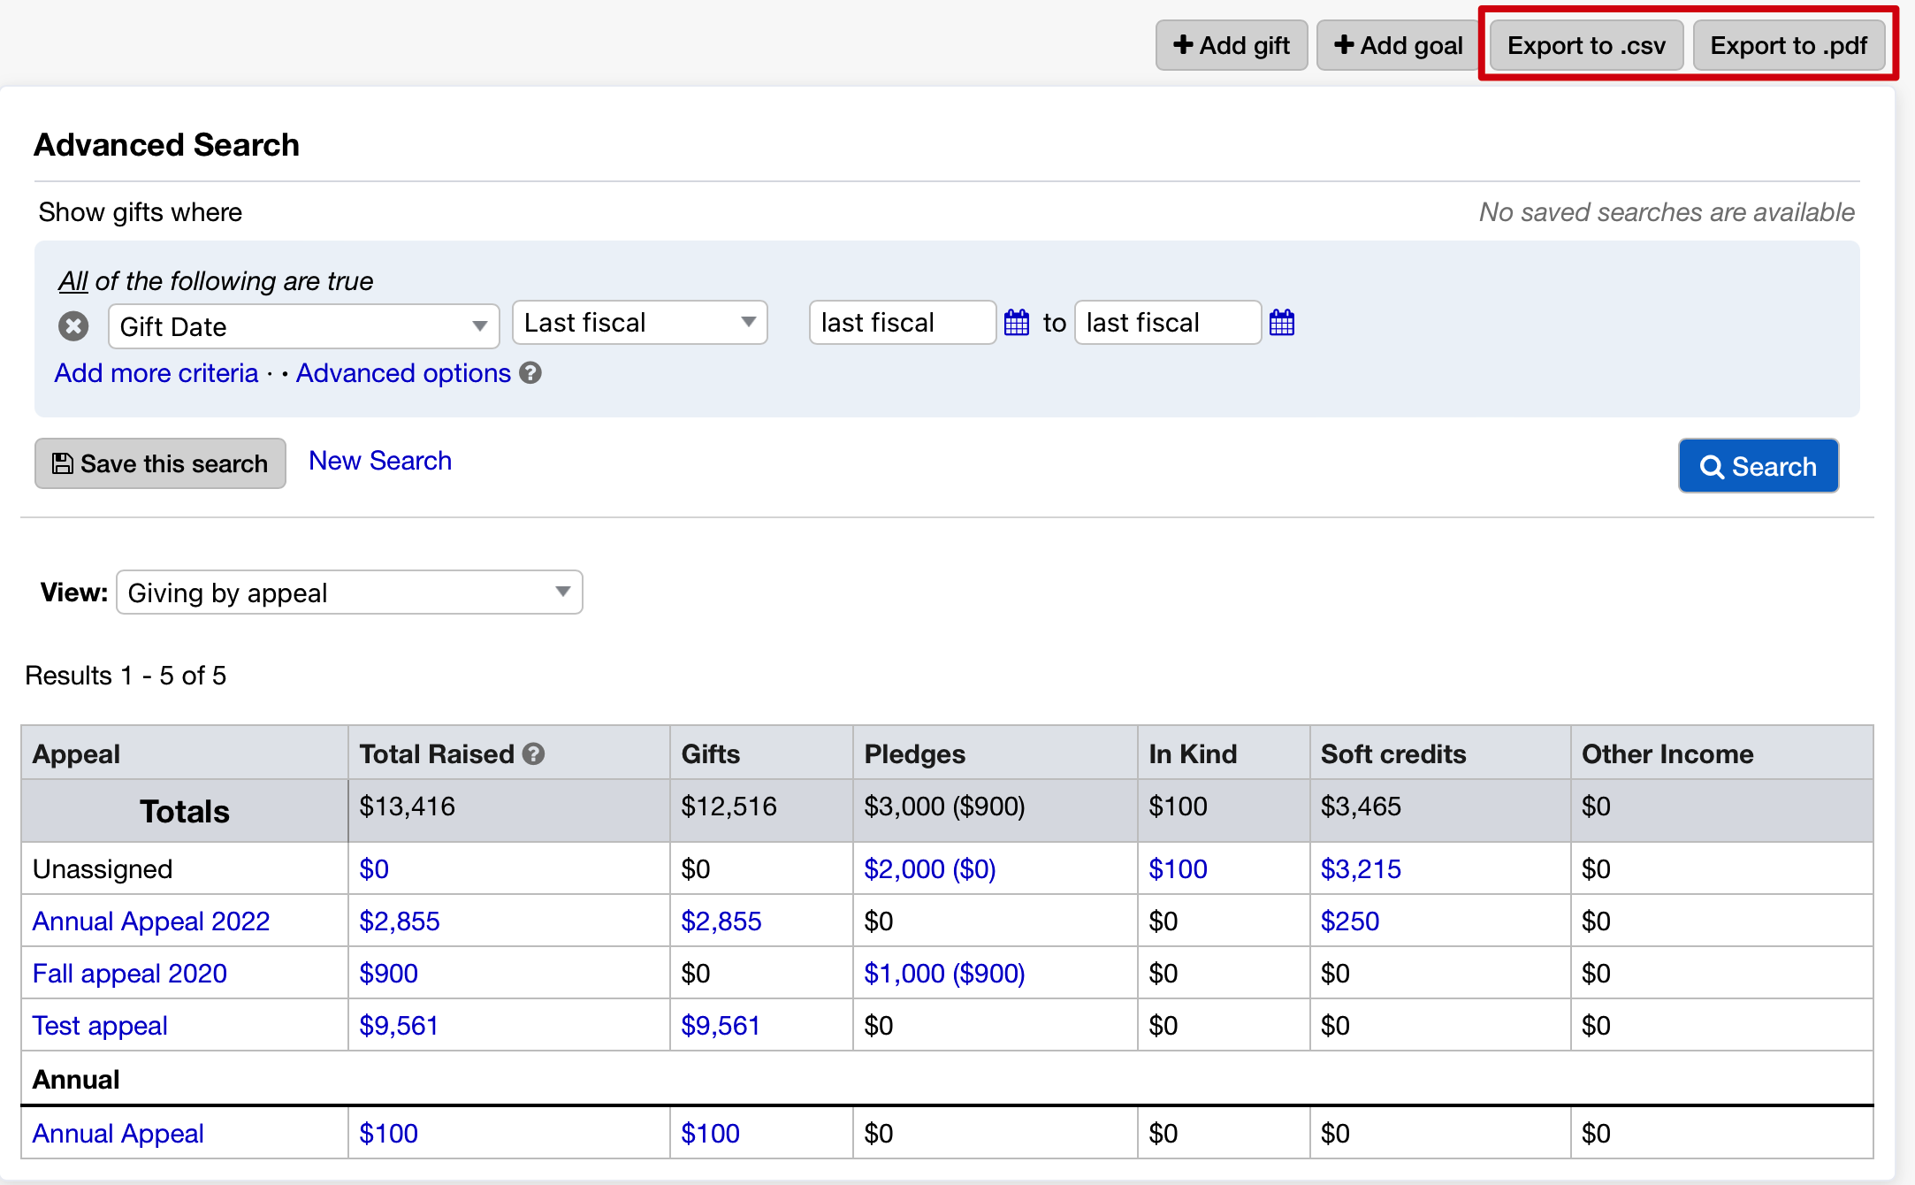Screen dimensions: 1915x1185
Task: Change the Giving by appeal view dropdown
Action: pyautogui.click(x=348, y=592)
